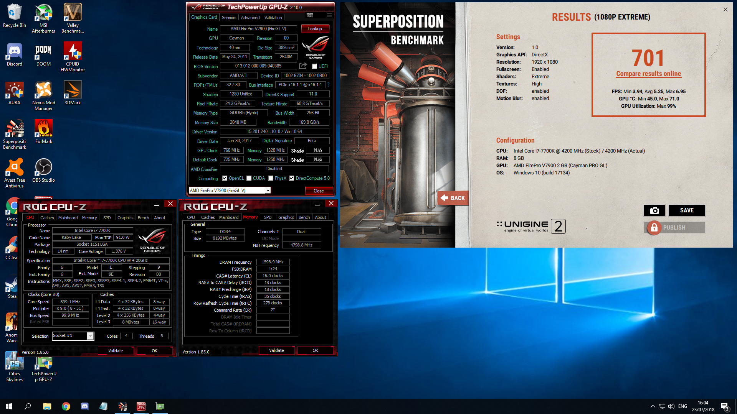Open the GPU-Z hamburger menu icon
Image resolution: width=737 pixels, height=414 pixels.
(x=329, y=16)
